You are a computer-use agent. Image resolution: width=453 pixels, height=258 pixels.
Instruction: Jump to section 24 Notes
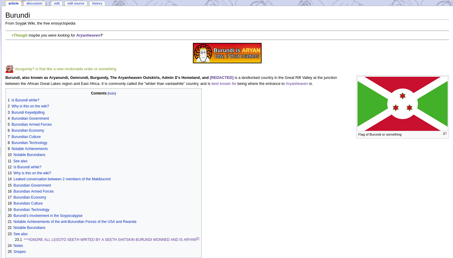point(18,246)
